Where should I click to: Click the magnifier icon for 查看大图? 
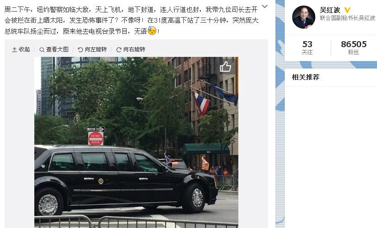[x=42, y=49]
